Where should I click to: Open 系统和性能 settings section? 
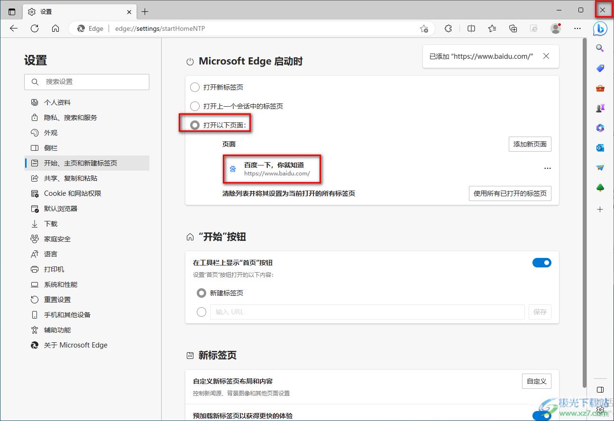pyautogui.click(x=87, y=284)
